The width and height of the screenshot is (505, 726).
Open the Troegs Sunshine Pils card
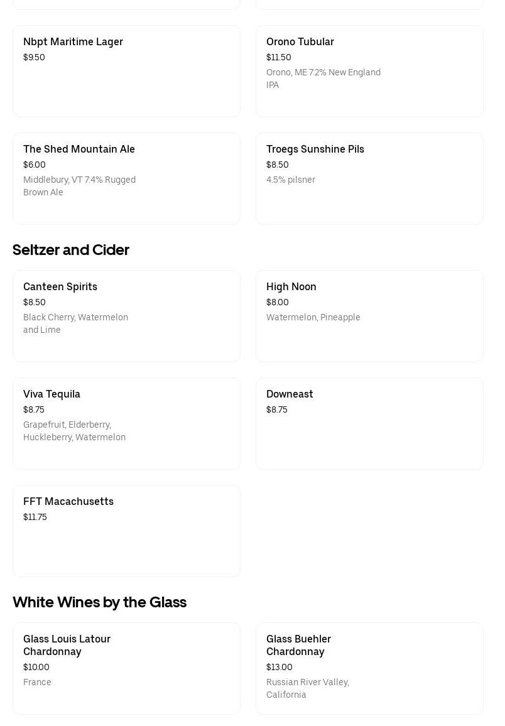(x=369, y=178)
